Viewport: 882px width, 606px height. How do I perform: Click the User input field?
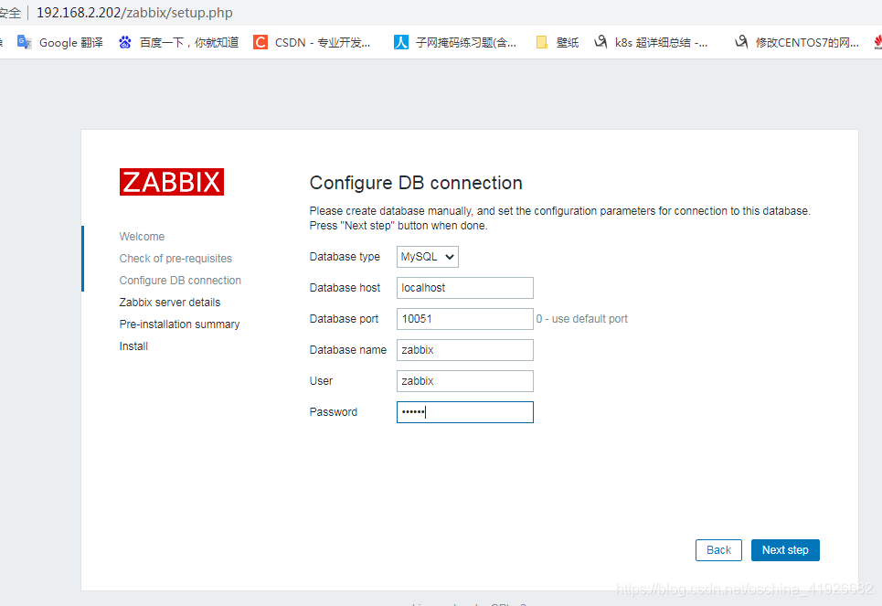(464, 381)
